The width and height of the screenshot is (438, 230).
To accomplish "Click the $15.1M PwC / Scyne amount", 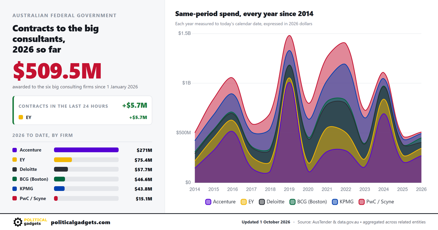I will pyautogui.click(x=143, y=199).
